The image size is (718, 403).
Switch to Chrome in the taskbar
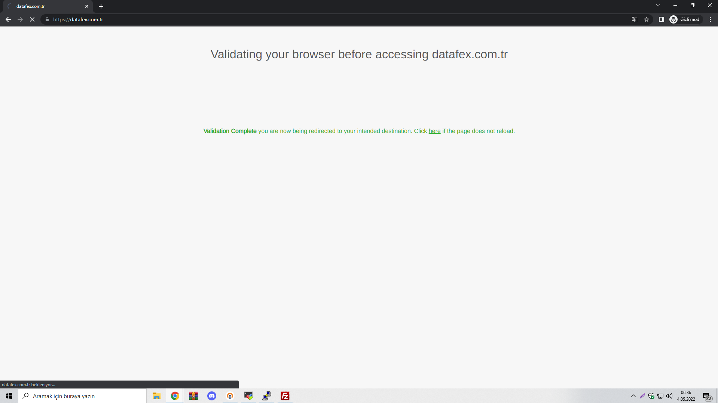pyautogui.click(x=175, y=396)
